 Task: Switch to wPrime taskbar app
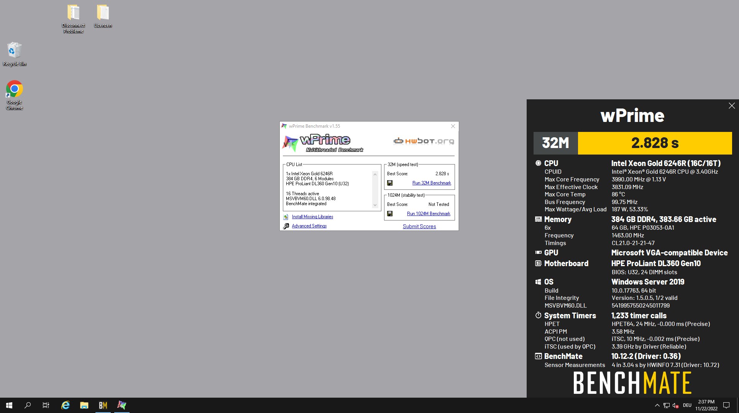pos(122,405)
